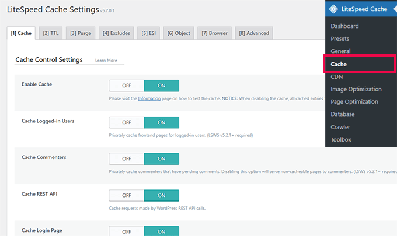This screenshot has height=236, width=397.
Task: Click the Cache Login Page label
Action: tap(42, 230)
